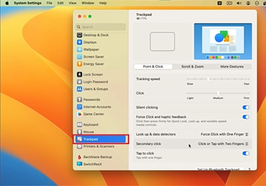Click the Tracking speed slider knob

[x=208, y=79]
